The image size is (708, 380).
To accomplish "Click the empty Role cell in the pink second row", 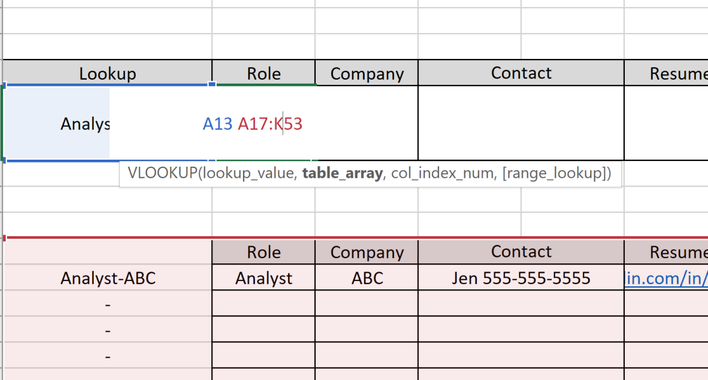I will [263, 304].
